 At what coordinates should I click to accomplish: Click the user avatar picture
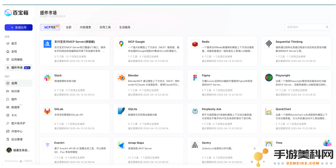[9, 150]
